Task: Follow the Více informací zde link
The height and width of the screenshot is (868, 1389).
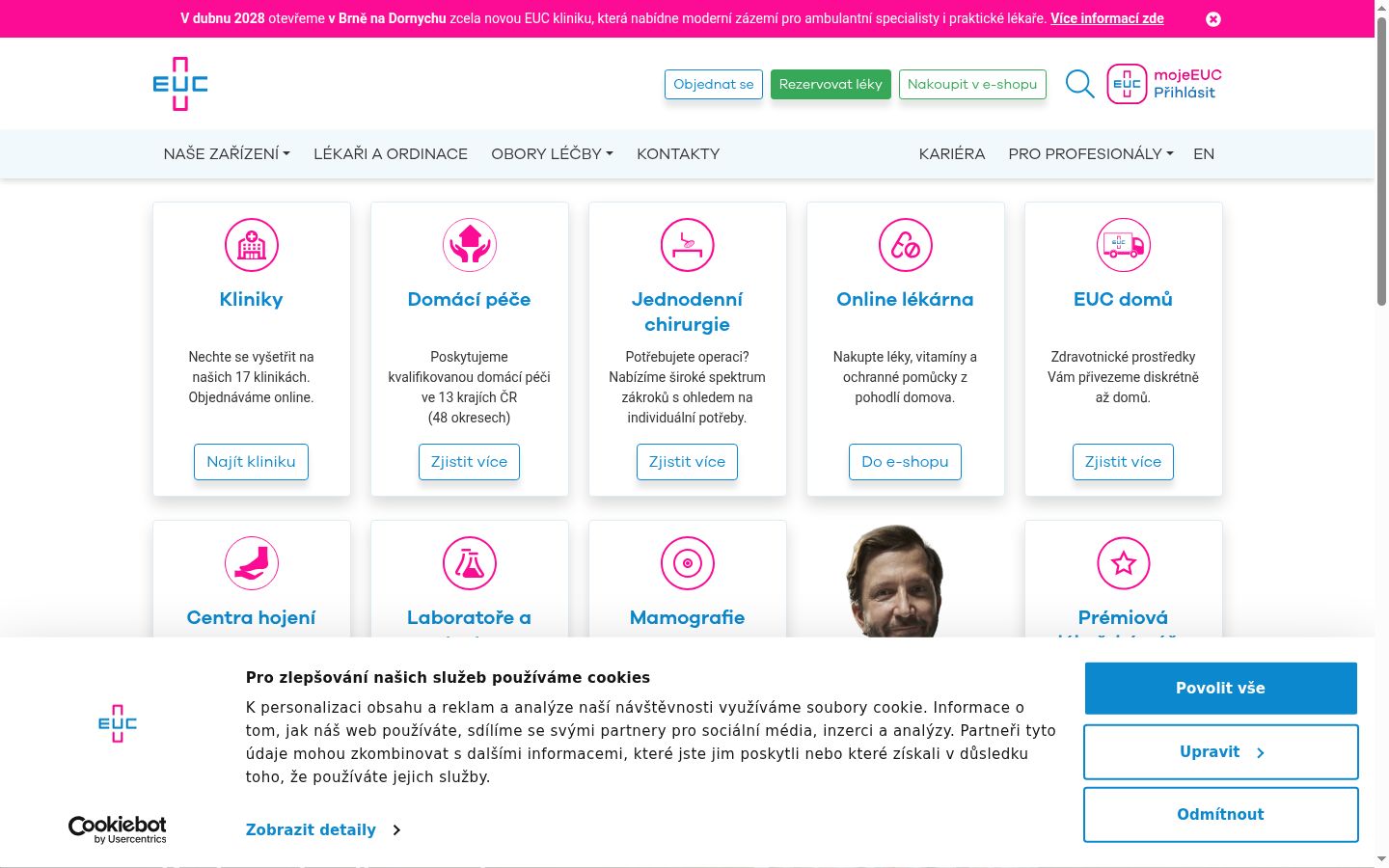Action: (x=1107, y=18)
